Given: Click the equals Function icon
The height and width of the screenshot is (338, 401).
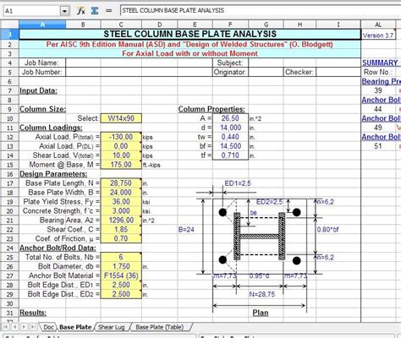Looking at the screenshot, I should tap(108, 11).
